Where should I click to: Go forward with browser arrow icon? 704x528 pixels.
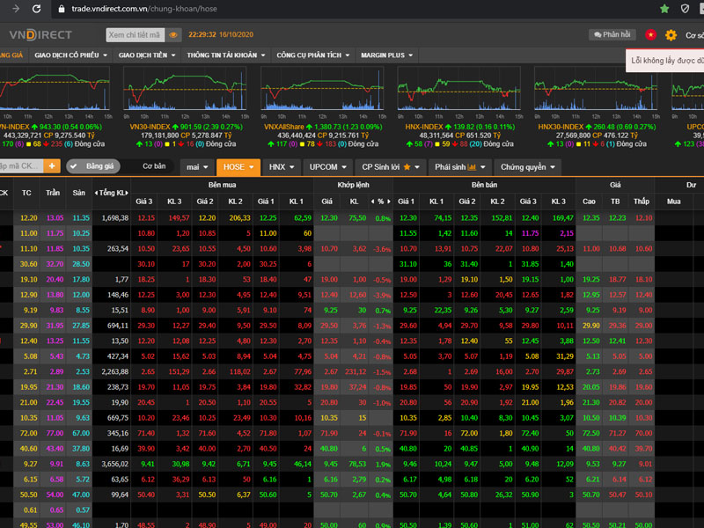tap(16, 9)
